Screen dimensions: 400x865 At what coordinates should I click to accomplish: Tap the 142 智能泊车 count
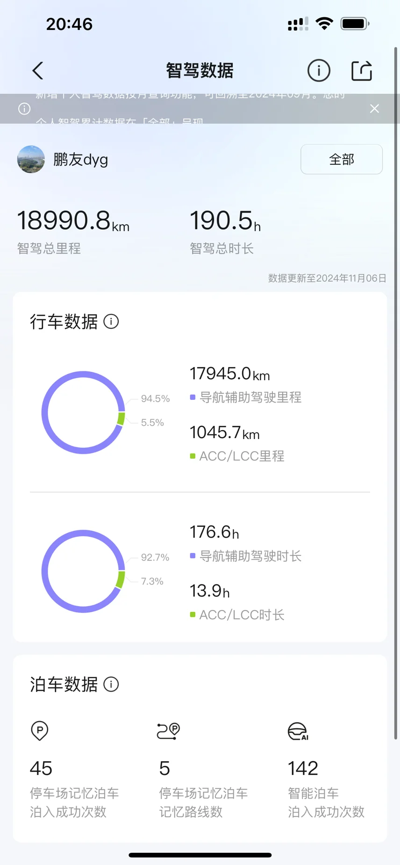tap(303, 768)
